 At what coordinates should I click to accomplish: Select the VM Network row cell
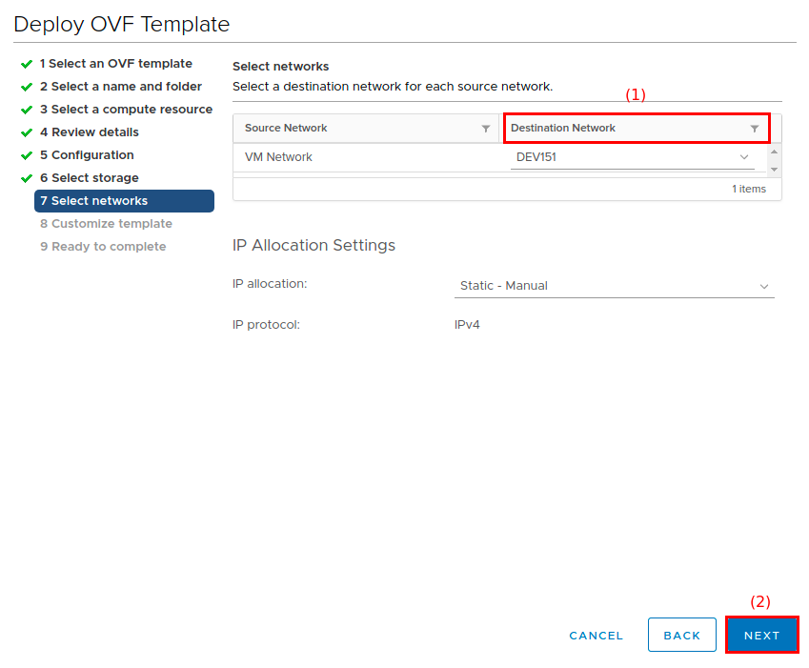pyautogui.click(x=278, y=157)
